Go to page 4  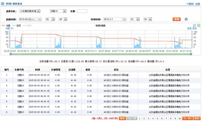[x=153, y=118]
